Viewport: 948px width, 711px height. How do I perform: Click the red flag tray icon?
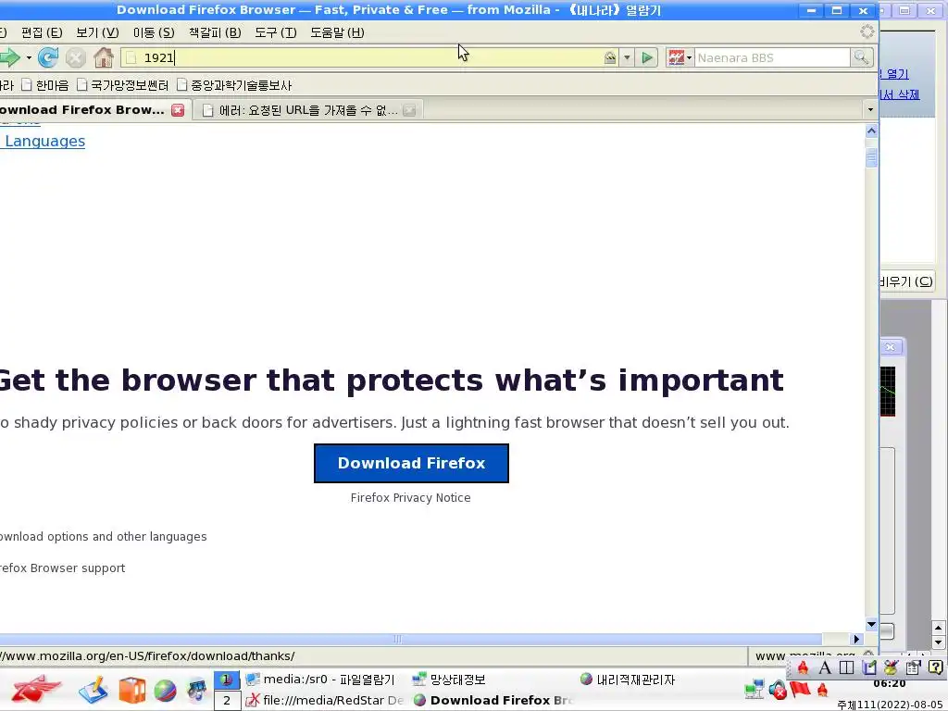800,689
